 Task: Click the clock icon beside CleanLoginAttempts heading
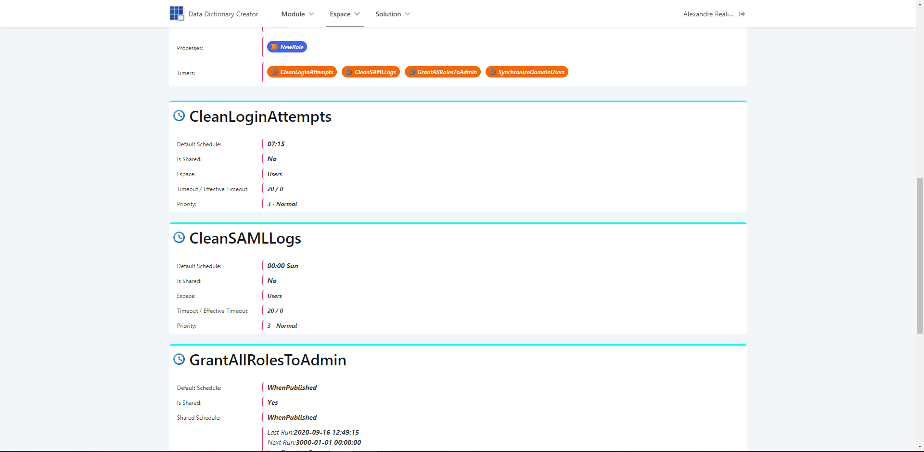point(179,116)
